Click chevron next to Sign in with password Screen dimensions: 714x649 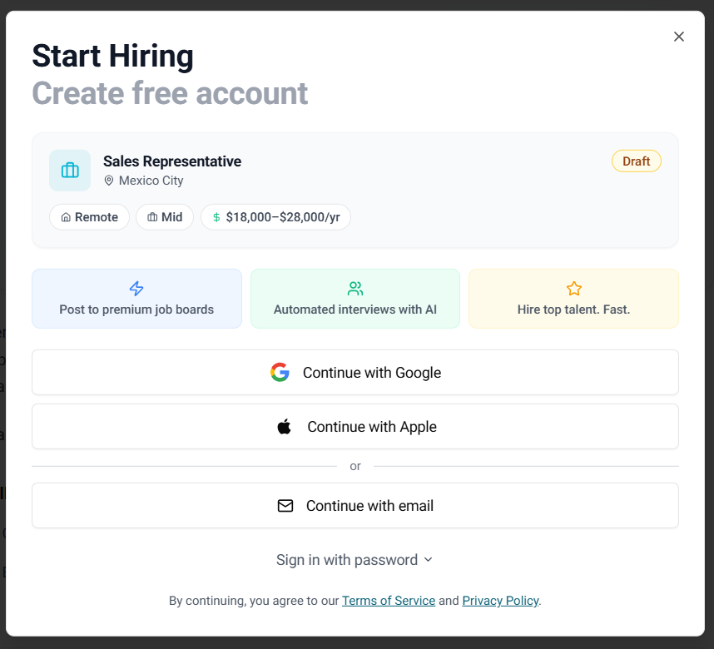click(x=429, y=560)
